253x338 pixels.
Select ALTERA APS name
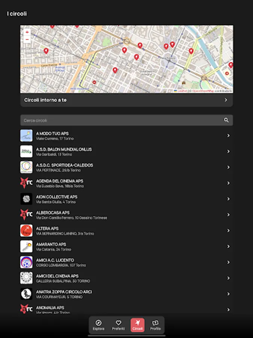47,228
